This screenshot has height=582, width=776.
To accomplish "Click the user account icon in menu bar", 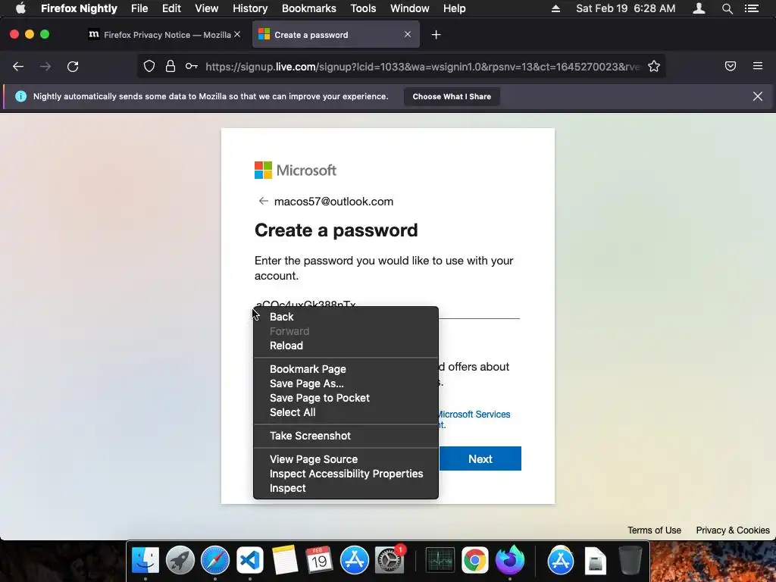I will coord(699,8).
